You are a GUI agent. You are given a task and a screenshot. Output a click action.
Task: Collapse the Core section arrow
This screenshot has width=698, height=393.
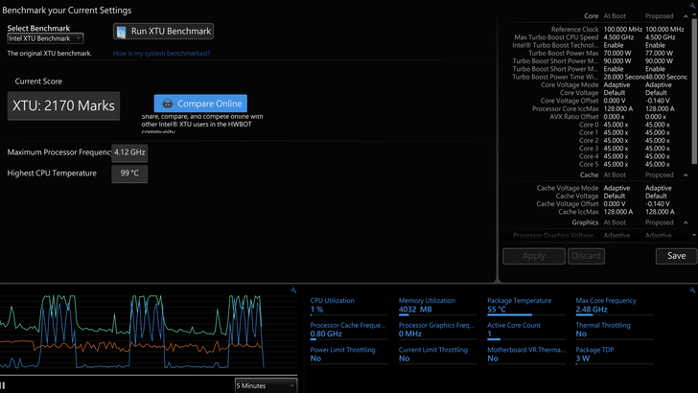point(685,16)
